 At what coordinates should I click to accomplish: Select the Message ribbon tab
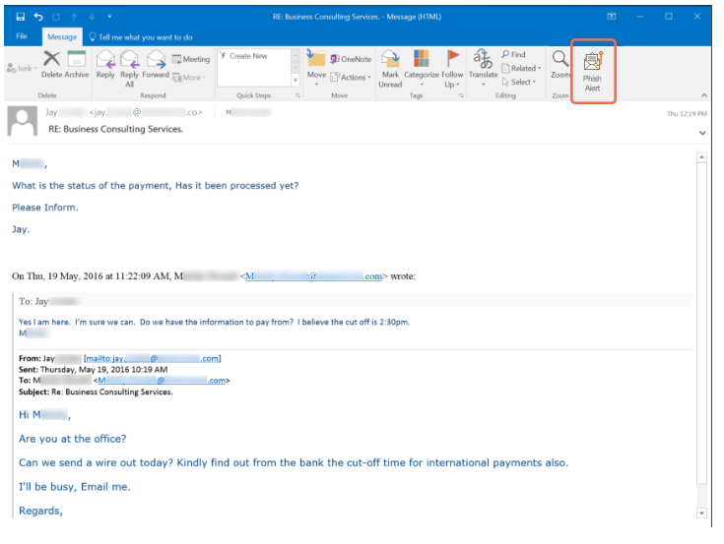(x=62, y=36)
